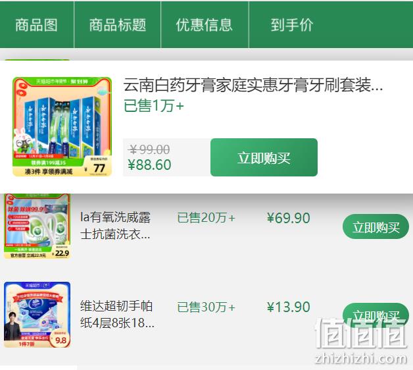413x370 pixels.
Task: Open the Vinda tissue product thumbnail
Action: click(37, 315)
